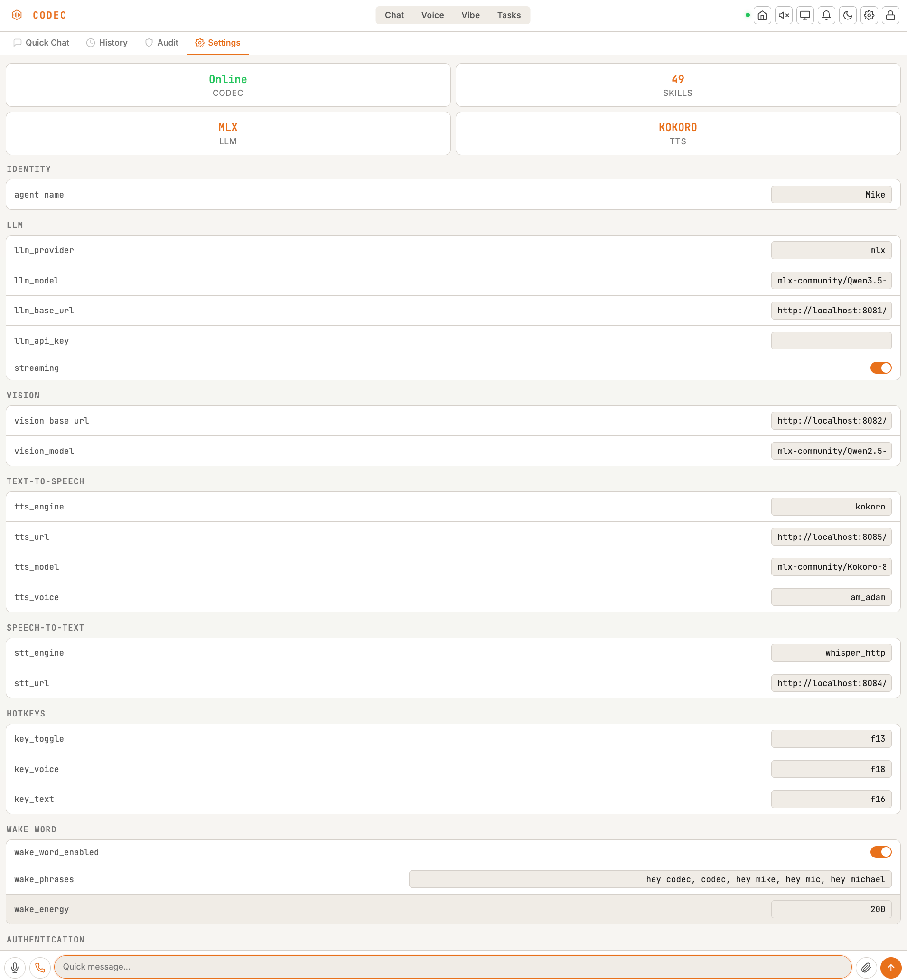Viewport: 907px width, 980px height.
Task: Focus the Quick message input box
Action: point(453,967)
